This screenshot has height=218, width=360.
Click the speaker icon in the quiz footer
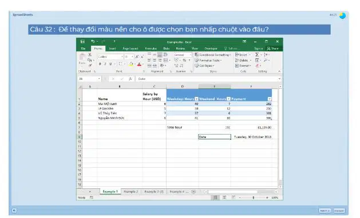pyautogui.click(x=14, y=210)
